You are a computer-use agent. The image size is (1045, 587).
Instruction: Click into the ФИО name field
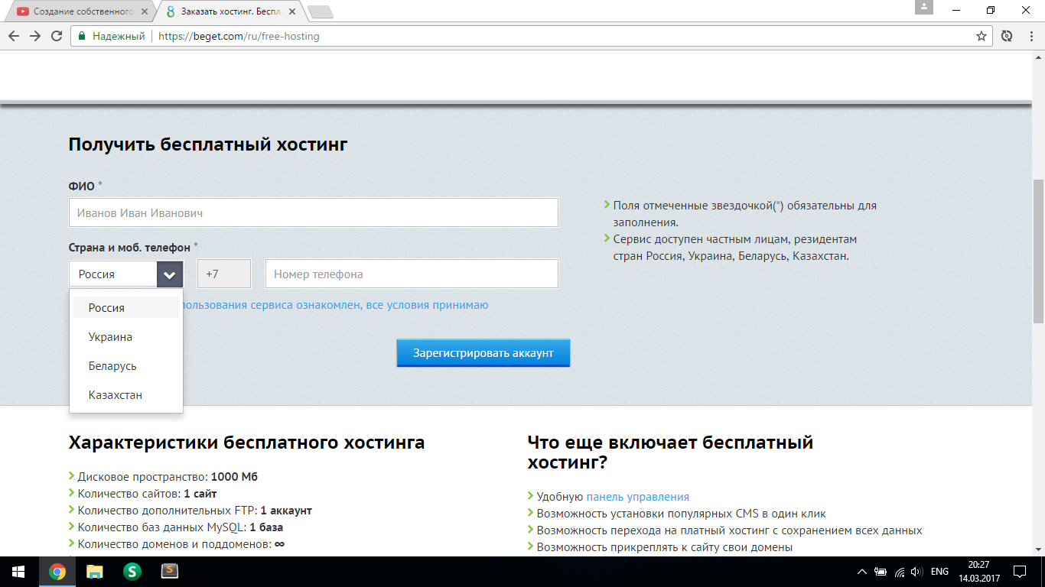click(314, 213)
